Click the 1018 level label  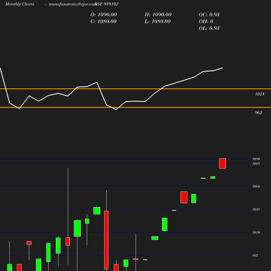point(260,94)
